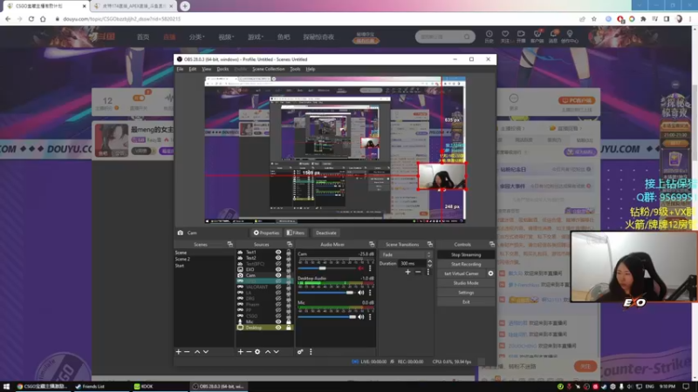Open source properties gear in Sources toolbar
Image resolution: width=698 pixels, height=392 pixels.
(x=257, y=352)
